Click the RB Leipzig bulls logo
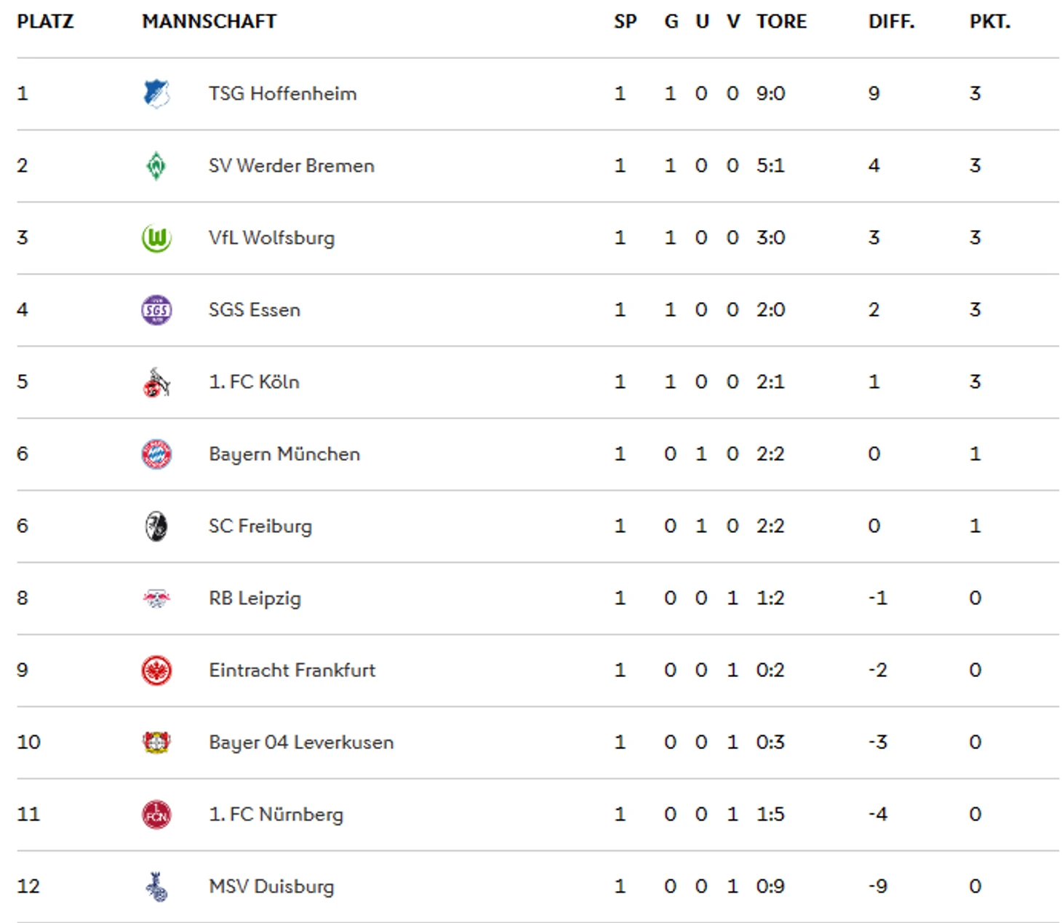Viewport: 1062px width, 923px height. (156, 598)
